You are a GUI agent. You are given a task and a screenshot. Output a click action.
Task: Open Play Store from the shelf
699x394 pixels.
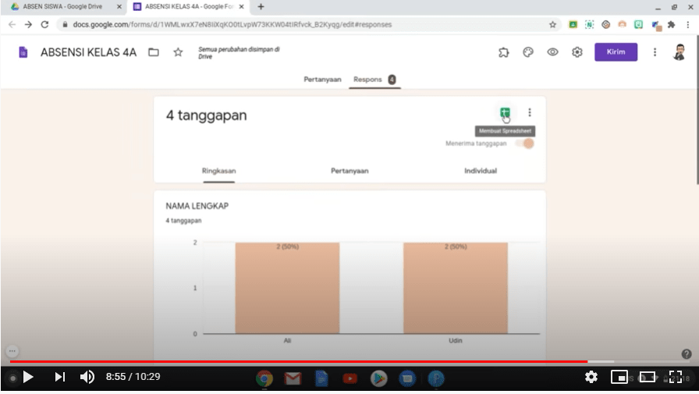(x=378, y=378)
